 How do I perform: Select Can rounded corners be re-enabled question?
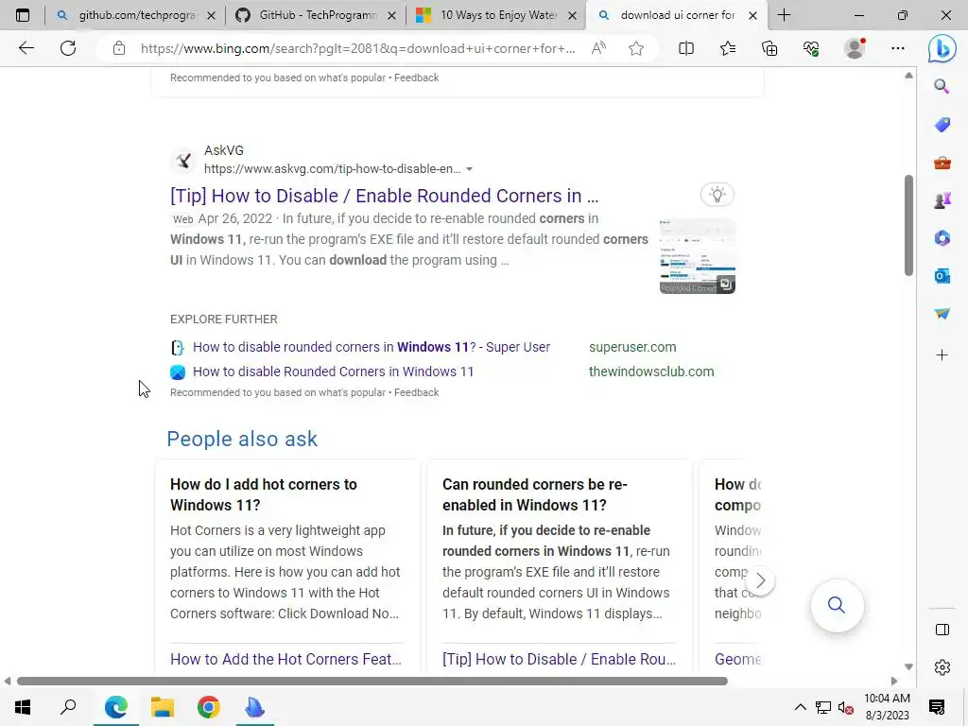point(535,494)
